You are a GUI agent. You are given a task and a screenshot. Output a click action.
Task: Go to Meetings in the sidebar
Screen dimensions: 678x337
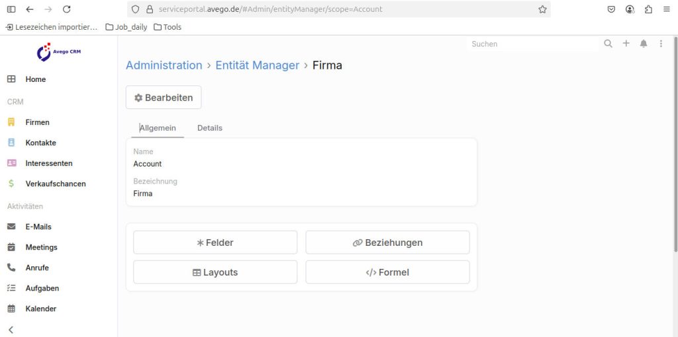pyautogui.click(x=41, y=247)
